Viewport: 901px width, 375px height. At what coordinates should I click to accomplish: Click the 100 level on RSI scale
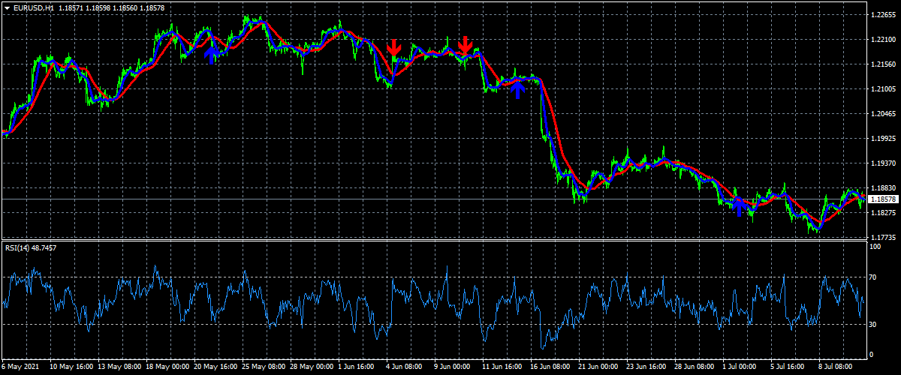[874, 246]
